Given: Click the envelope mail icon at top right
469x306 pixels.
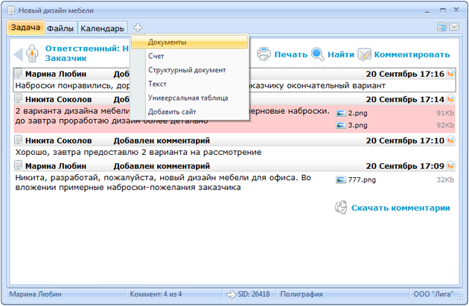Looking at the screenshot, I should (454, 27).
